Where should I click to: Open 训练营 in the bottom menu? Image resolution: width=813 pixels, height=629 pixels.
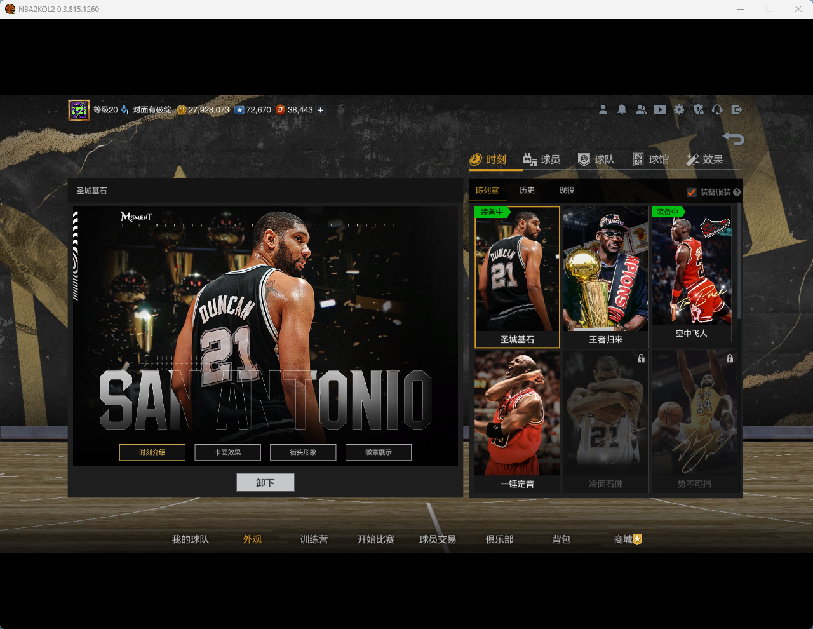pyautogui.click(x=314, y=539)
